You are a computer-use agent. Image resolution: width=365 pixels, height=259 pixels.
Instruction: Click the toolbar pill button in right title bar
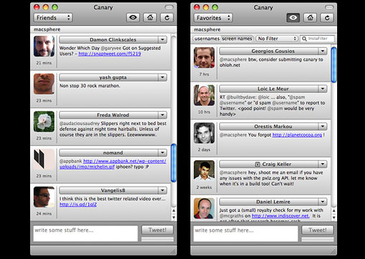tap(329, 7)
